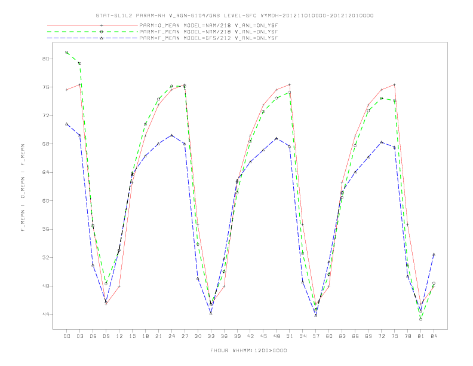Click x-axis forecast hour label 21
The width and height of the screenshot is (473, 366).
pos(158,336)
